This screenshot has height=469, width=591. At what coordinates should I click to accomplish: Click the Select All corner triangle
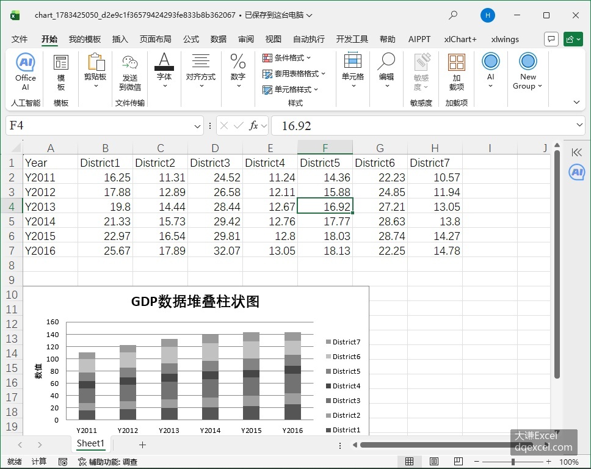pyautogui.click(x=16, y=147)
